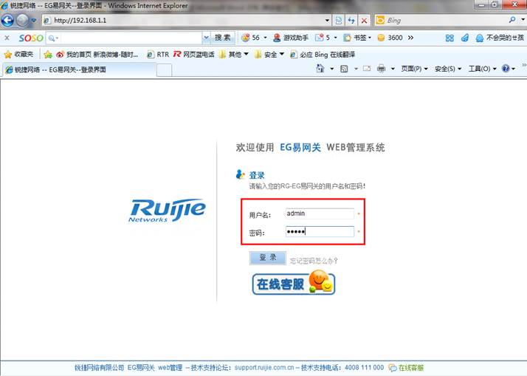Viewport: 527px width, 376px height.
Task: Expand more SOSO toolbar items with »
Action: 410,38
